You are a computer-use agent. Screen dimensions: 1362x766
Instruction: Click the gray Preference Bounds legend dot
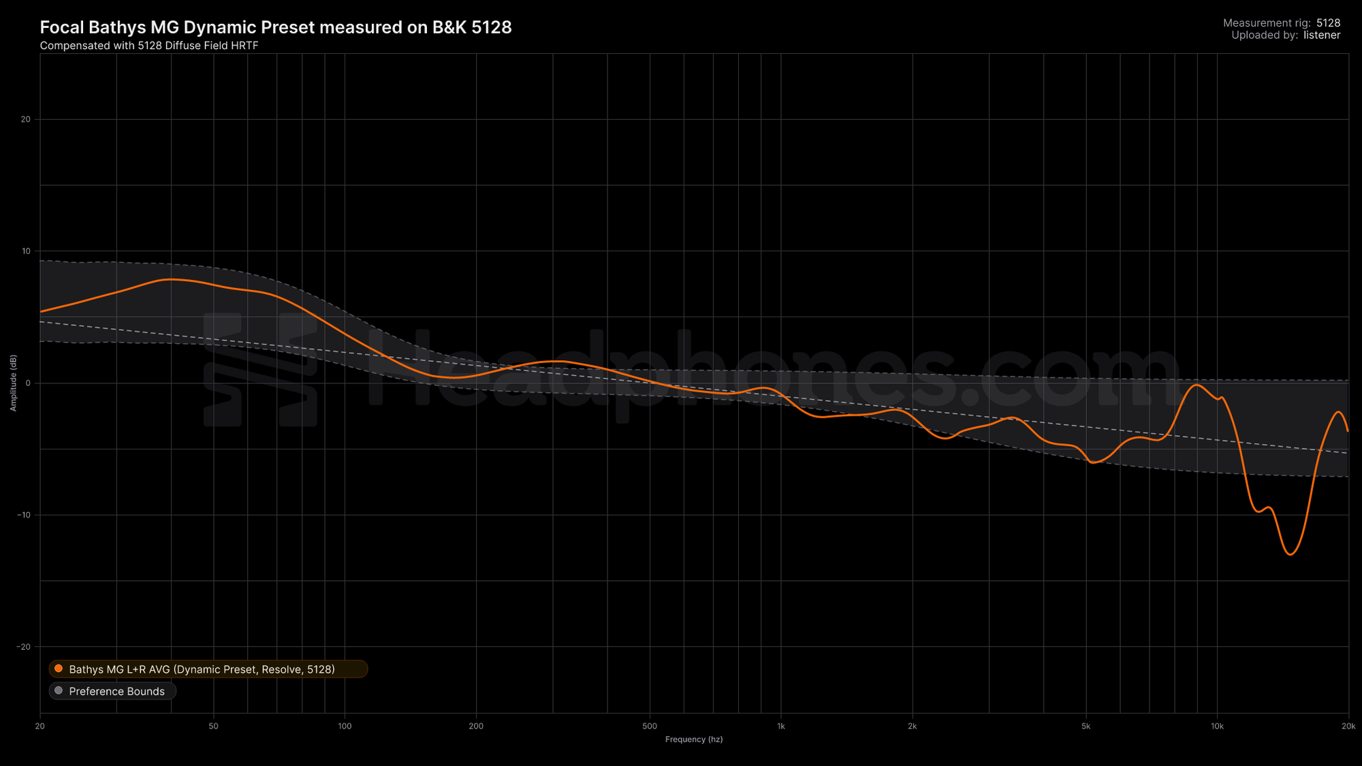click(59, 690)
